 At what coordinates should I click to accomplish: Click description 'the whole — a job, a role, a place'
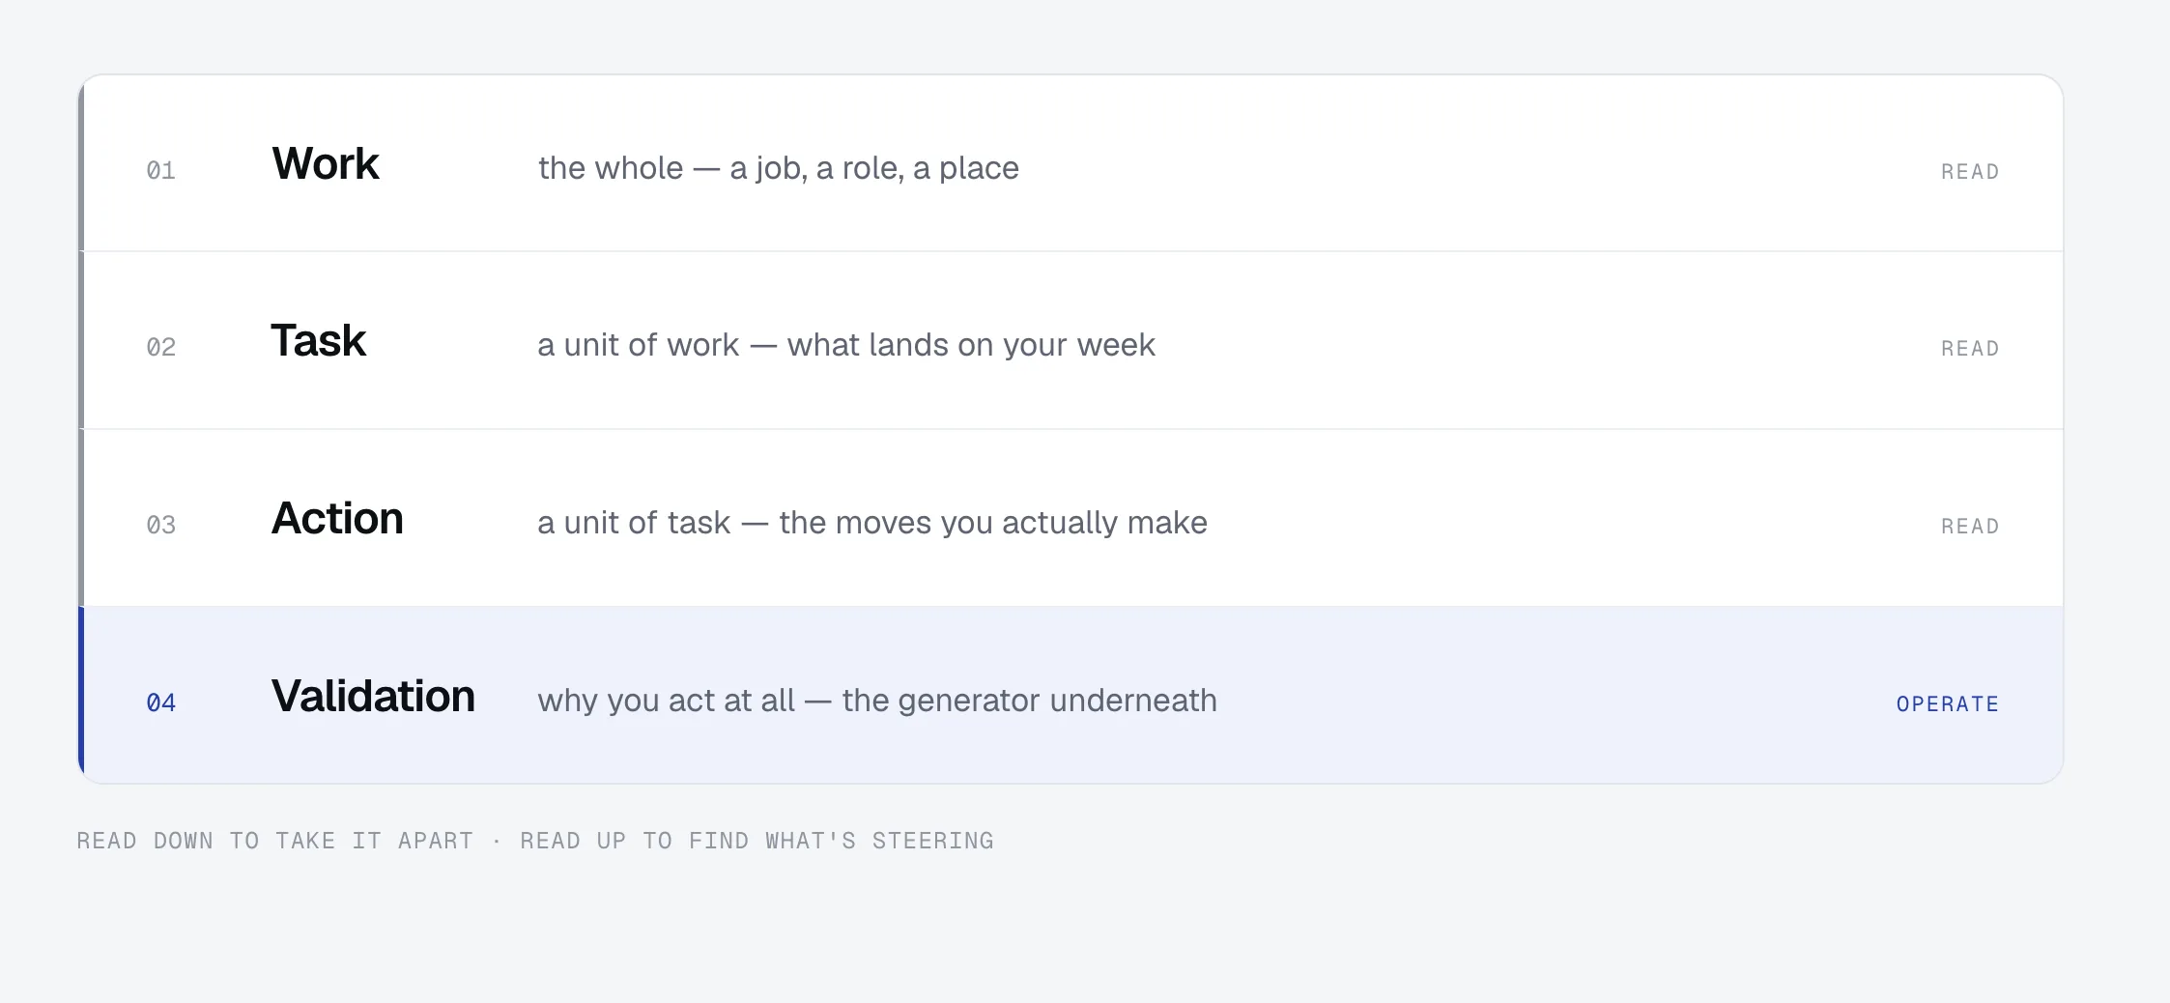[779, 168]
